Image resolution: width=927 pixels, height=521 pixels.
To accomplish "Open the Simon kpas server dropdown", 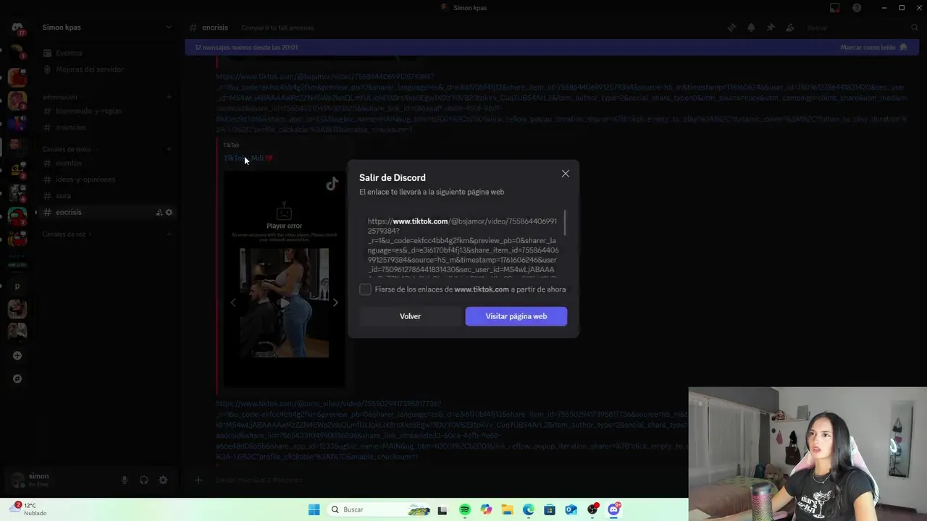I will click(x=107, y=27).
